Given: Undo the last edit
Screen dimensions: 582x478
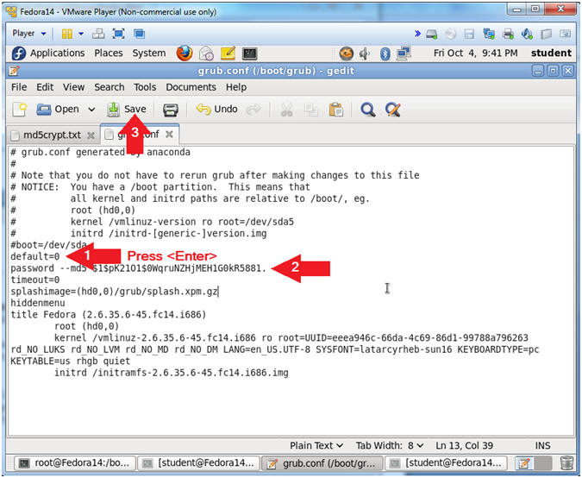Looking at the screenshot, I should (x=216, y=110).
